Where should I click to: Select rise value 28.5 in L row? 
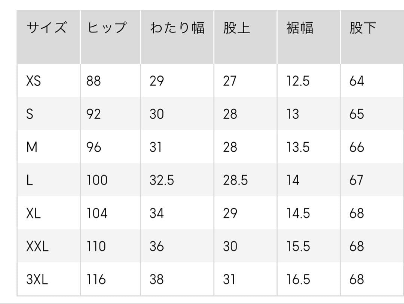[x=235, y=180]
